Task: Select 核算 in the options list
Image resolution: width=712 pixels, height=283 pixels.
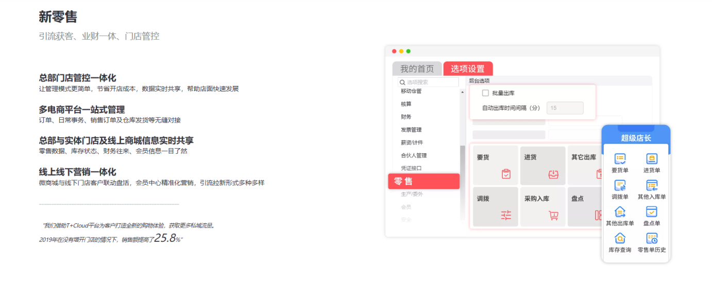Action: pos(406,104)
